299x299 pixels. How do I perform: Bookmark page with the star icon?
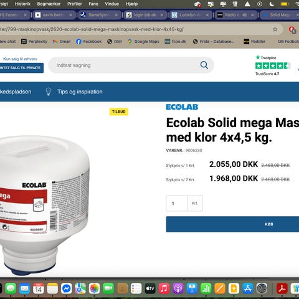tap(275, 29)
